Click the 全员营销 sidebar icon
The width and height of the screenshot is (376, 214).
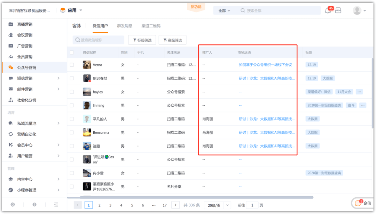coord(11,57)
